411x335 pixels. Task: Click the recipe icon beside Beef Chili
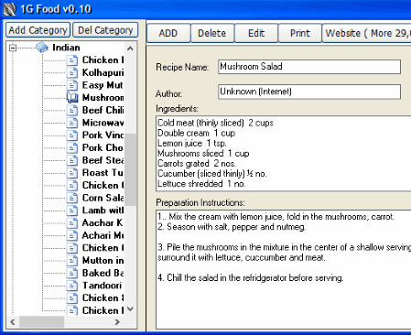[x=72, y=110]
